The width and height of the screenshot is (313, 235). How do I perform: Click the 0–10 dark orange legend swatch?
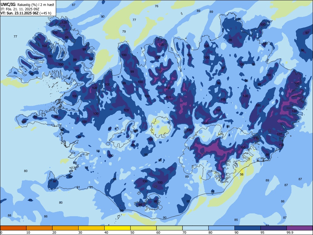pos(13,228)
